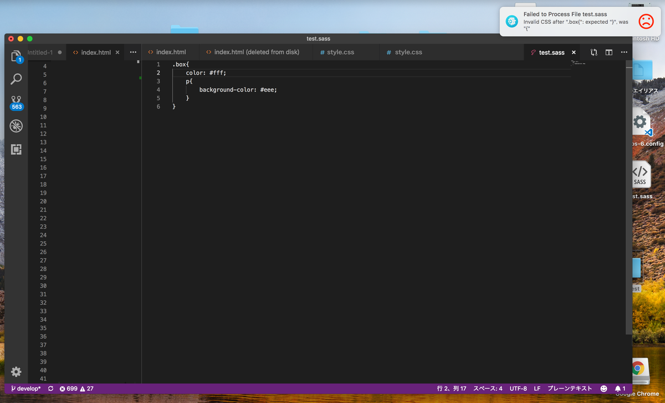The image size is (665, 403).
Task: Click the smiley feedback icon
Action: (603, 389)
